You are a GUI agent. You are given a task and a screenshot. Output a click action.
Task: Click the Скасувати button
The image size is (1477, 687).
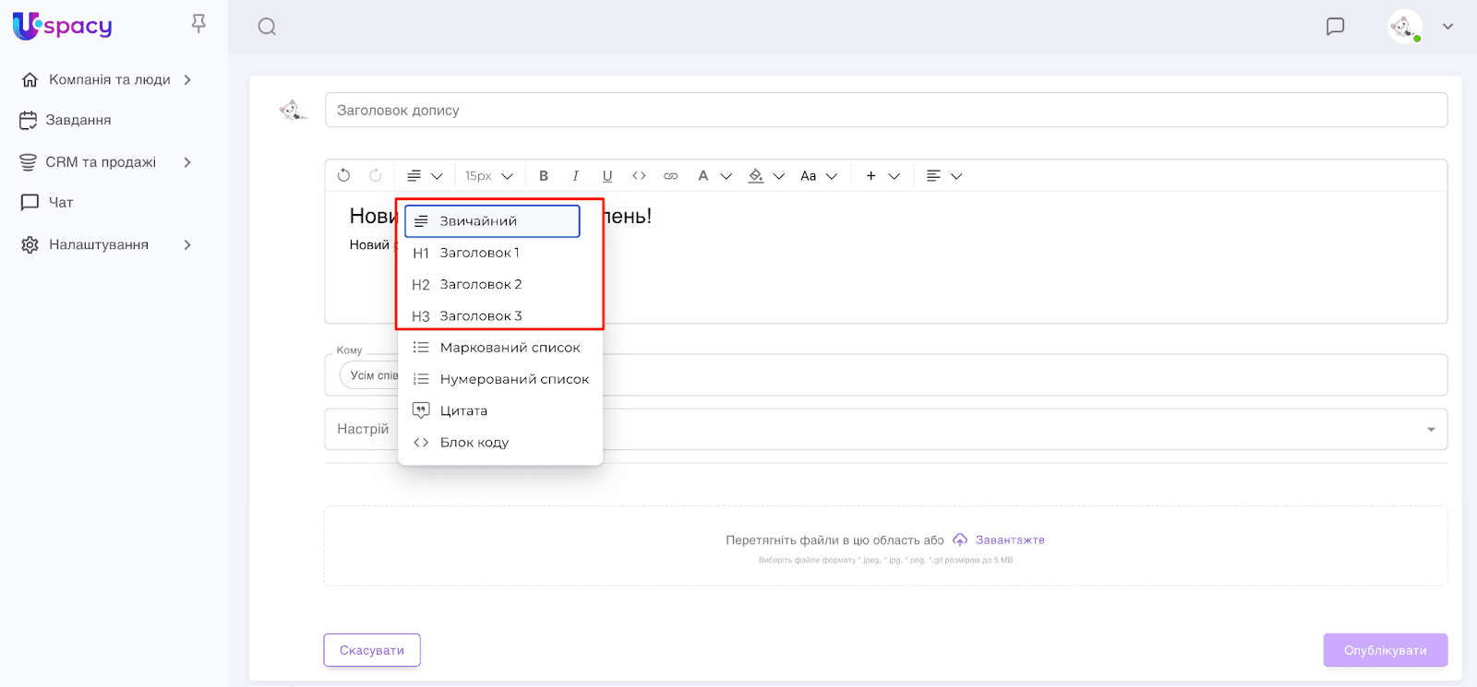[372, 650]
